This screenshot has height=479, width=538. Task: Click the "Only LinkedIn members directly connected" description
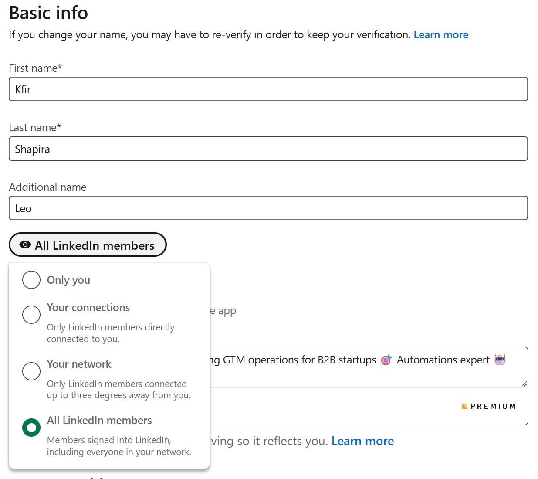point(111,333)
